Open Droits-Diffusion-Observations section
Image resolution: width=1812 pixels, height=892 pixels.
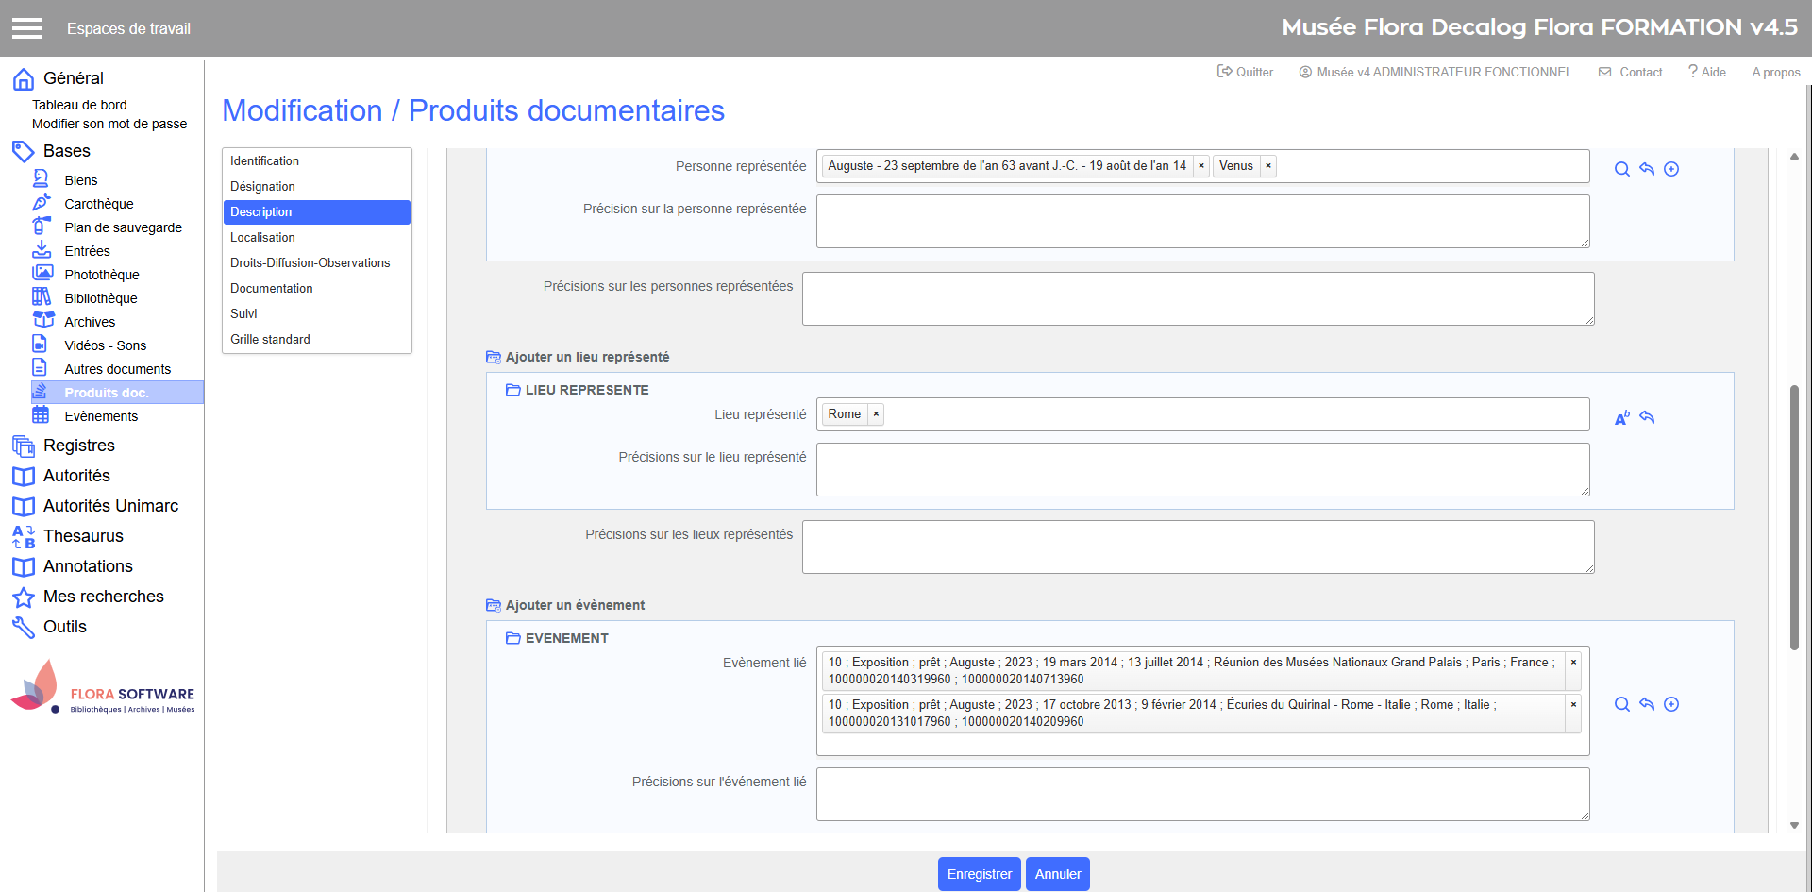click(310, 263)
